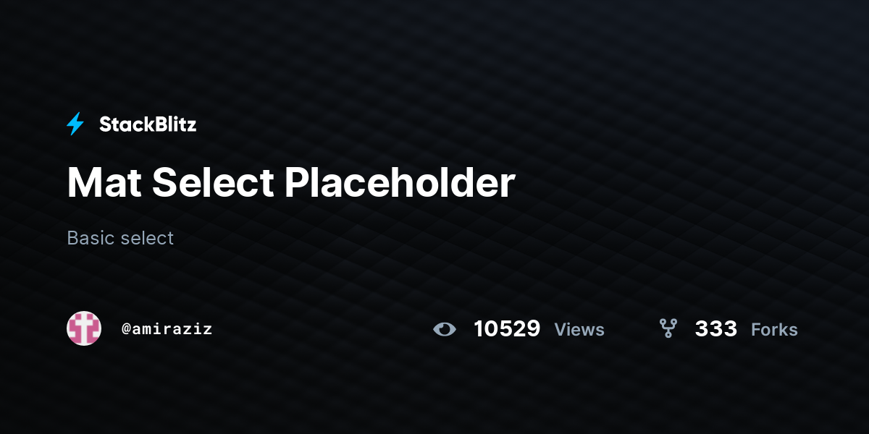Click the StackBlitz lightning bolt icon
The image size is (869, 434).
[x=75, y=124]
